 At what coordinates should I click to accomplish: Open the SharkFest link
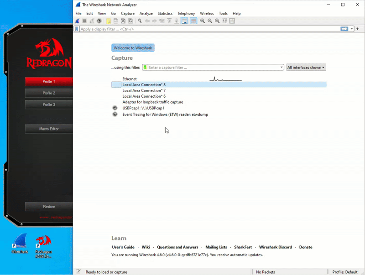[243, 247]
